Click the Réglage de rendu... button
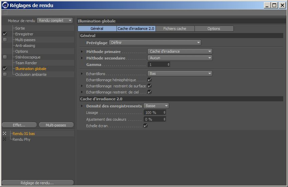288x187 pixels. (38, 183)
